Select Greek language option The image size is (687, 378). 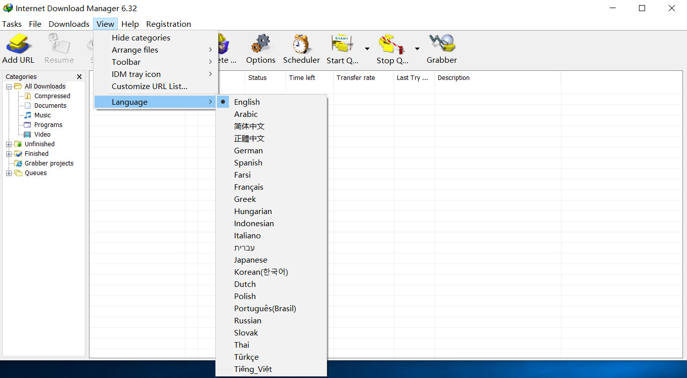(x=271, y=199)
